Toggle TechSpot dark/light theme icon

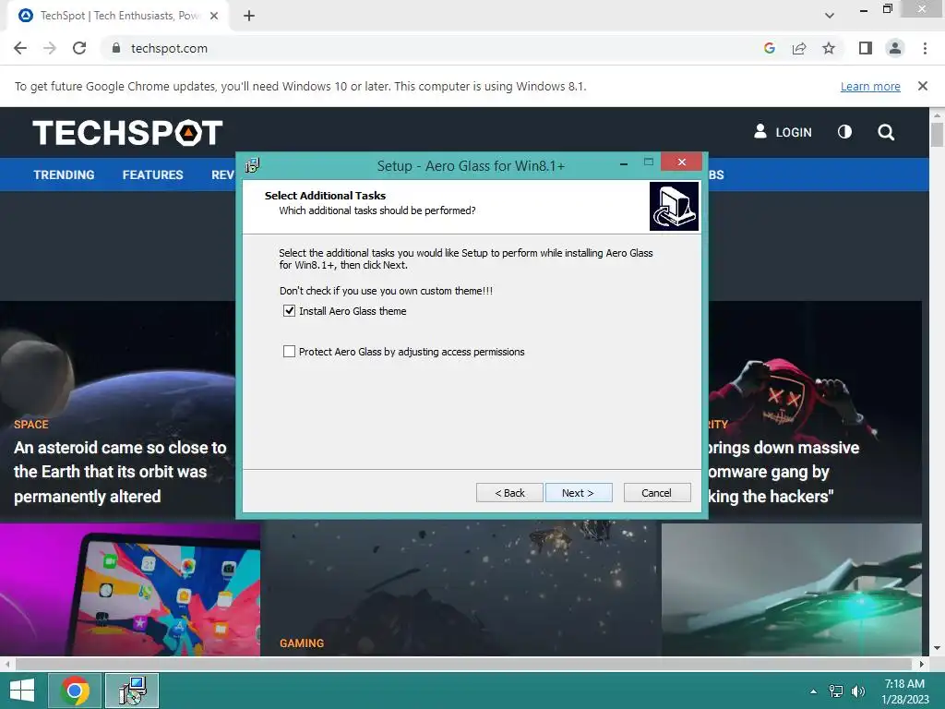click(x=845, y=132)
